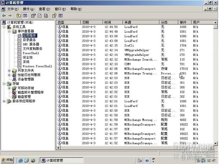Select the Windows PowerShell log node
The width and height of the screenshot is (219, 164).
(37, 66)
